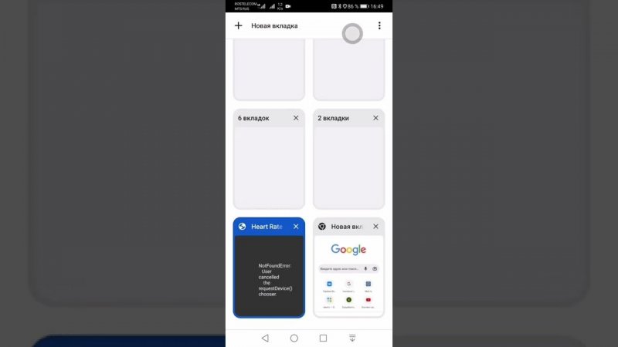The width and height of the screenshot is (618, 347).
Task: Tap the Chrome favicon on 'Новая вкл' tab
Action: coord(322,227)
